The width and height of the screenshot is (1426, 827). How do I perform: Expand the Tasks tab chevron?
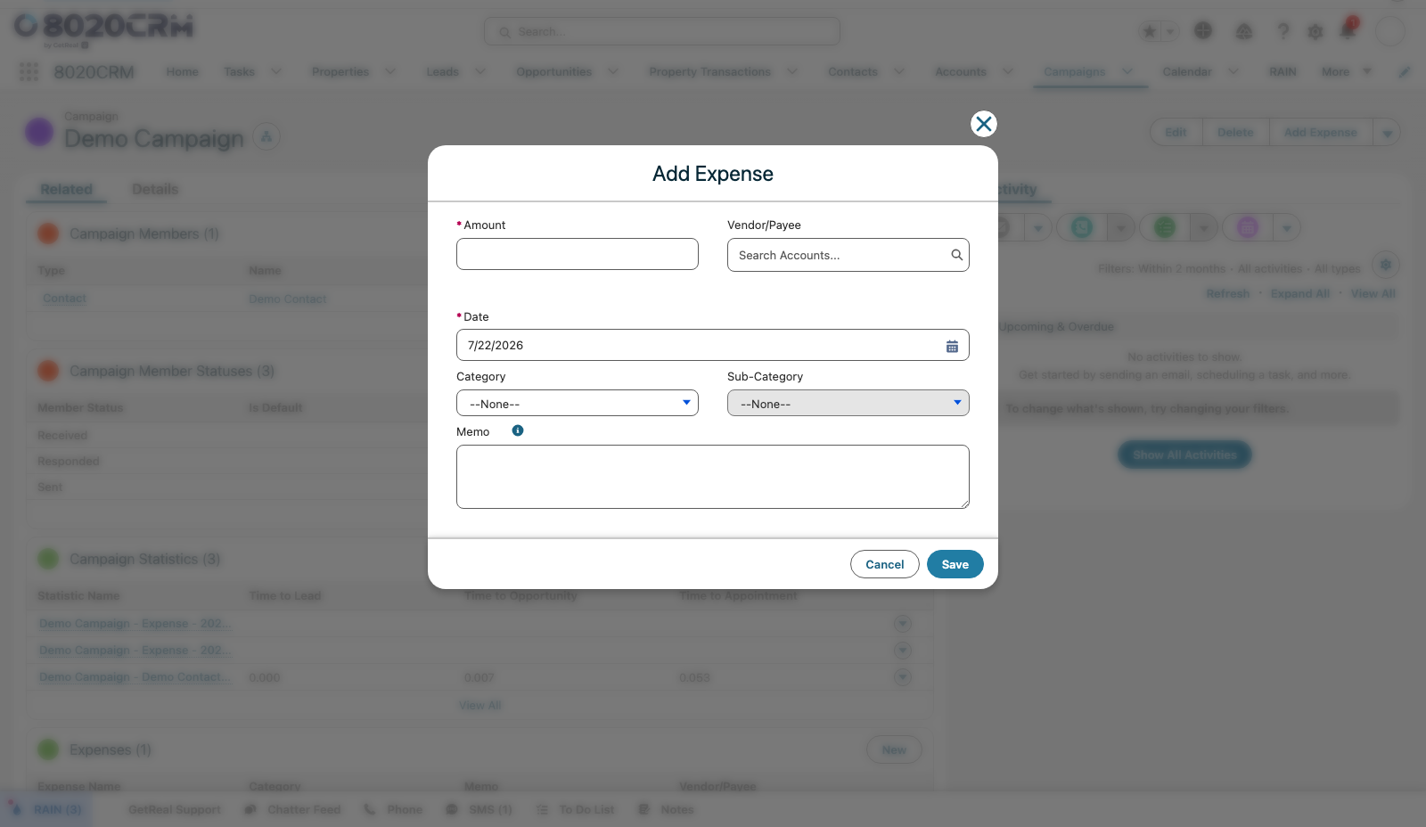pyautogui.click(x=276, y=71)
